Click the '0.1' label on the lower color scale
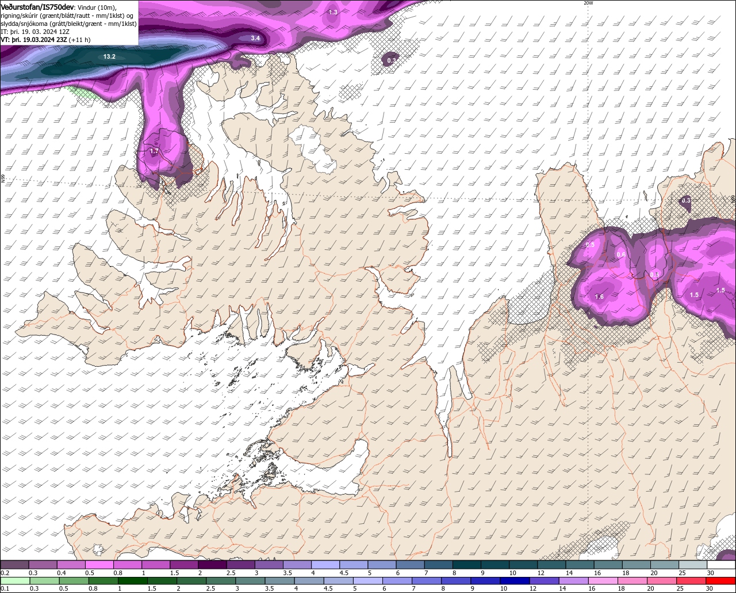Image resolution: width=736 pixels, height=593 pixels. pyautogui.click(x=5, y=589)
